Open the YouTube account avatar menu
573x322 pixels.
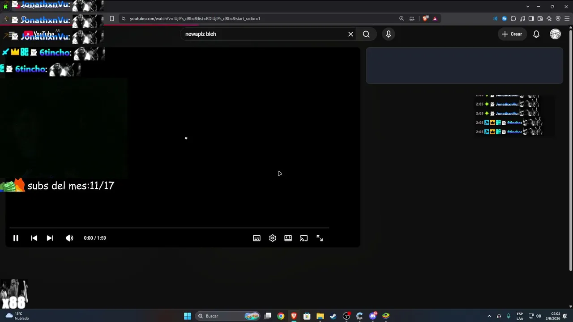[x=556, y=34]
